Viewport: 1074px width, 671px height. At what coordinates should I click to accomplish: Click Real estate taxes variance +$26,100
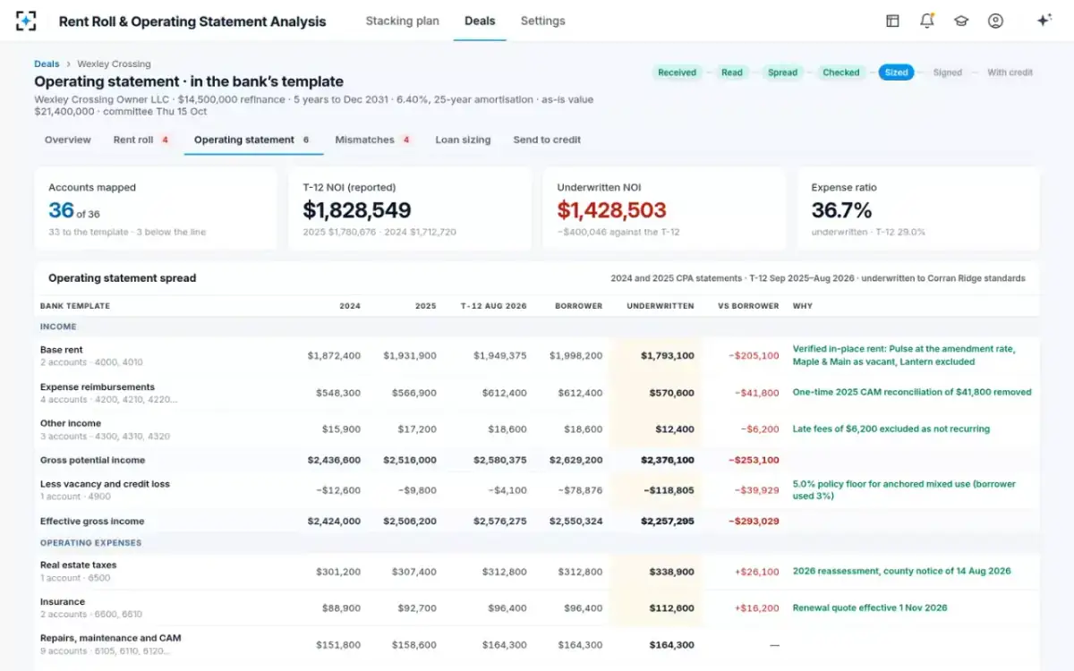(757, 572)
